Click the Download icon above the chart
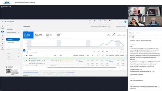 pos(119,34)
